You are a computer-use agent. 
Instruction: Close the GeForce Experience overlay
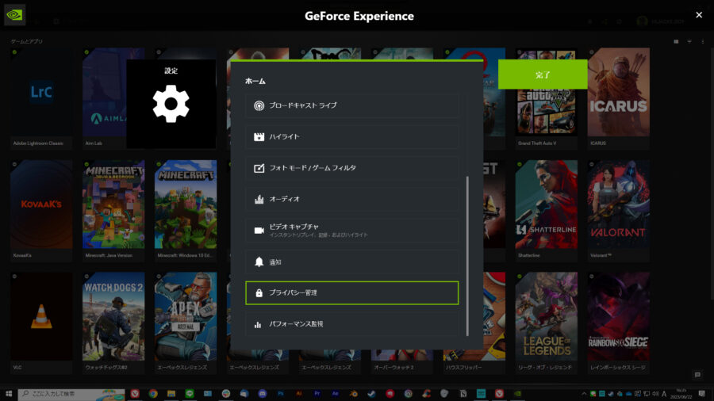[698, 15]
